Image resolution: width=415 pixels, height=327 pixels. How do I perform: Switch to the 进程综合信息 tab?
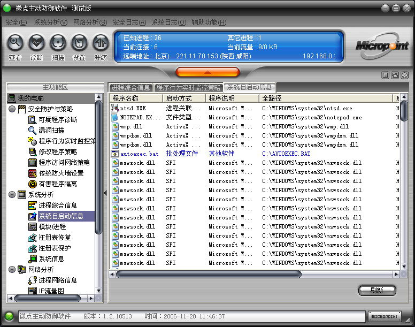(x=130, y=87)
